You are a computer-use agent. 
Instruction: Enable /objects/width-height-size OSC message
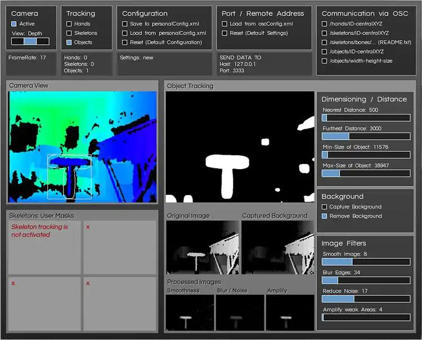(324, 61)
